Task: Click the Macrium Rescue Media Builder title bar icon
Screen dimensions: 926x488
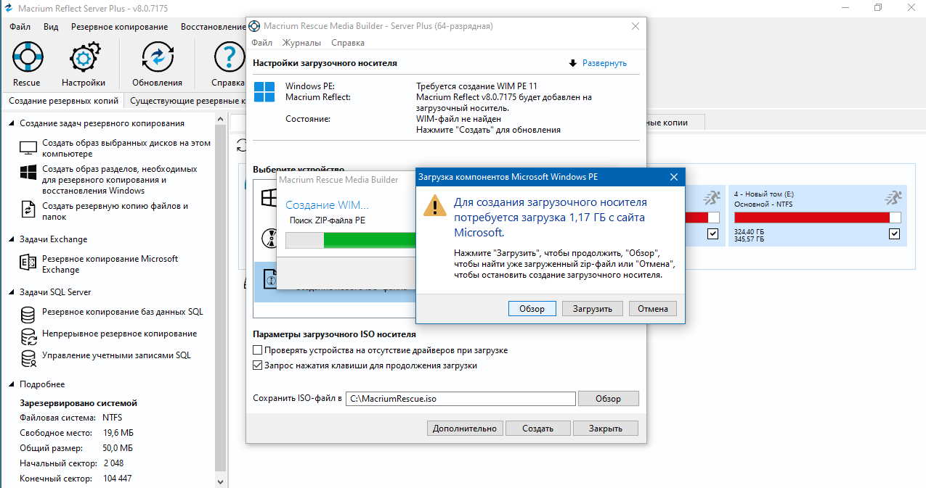Action: coord(254,26)
